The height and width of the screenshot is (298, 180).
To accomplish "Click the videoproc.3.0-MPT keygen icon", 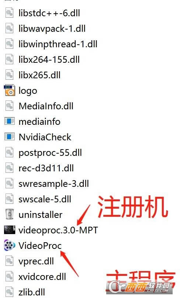I will tap(10, 230).
